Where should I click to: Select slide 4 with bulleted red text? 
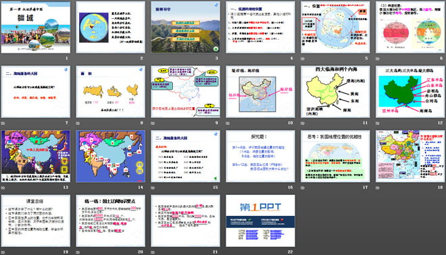pos(260,27)
